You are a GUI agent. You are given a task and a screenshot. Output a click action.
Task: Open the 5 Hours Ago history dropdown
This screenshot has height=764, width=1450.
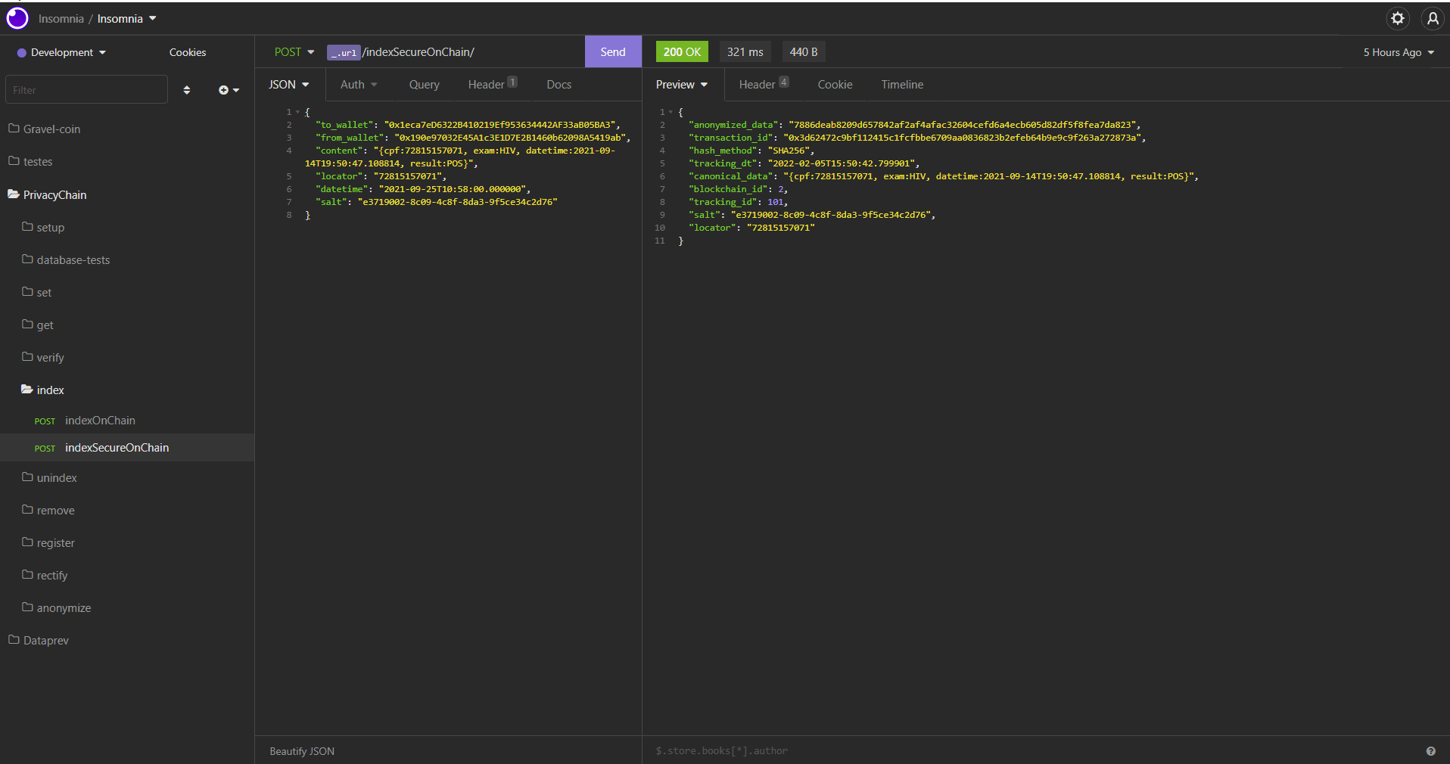[x=1398, y=52]
